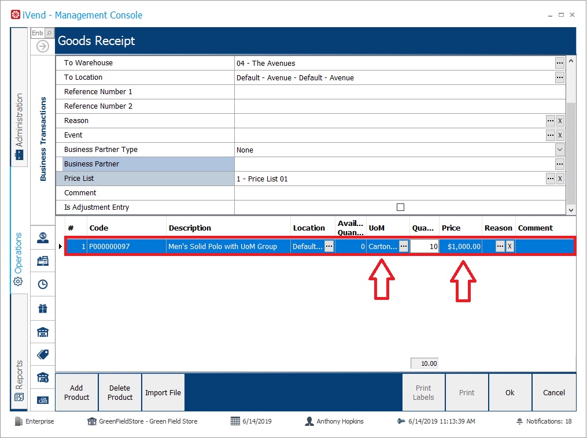Viewport: 587px width, 438px height.
Task: Click the search Enter text box
Action: pyautogui.click(x=38, y=33)
